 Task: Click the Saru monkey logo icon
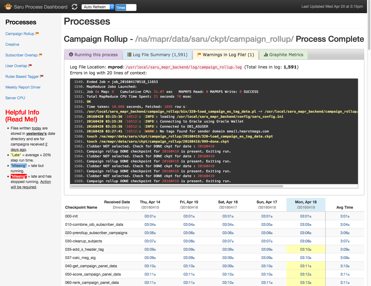coord(8,7)
